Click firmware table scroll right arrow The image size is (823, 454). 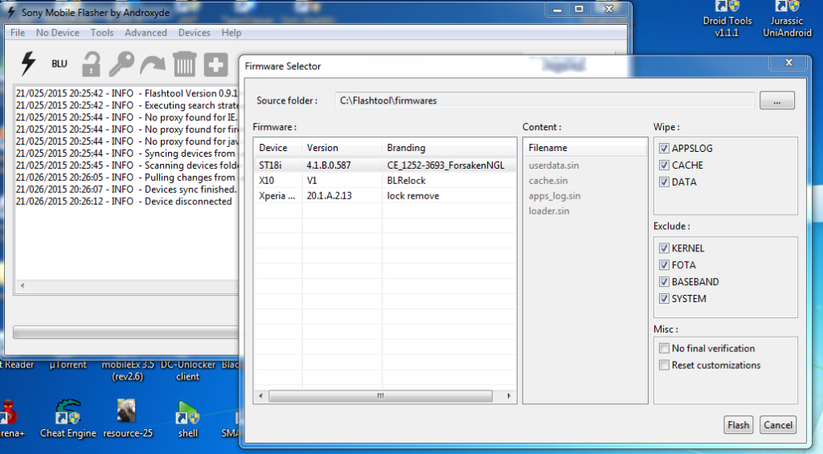509,395
